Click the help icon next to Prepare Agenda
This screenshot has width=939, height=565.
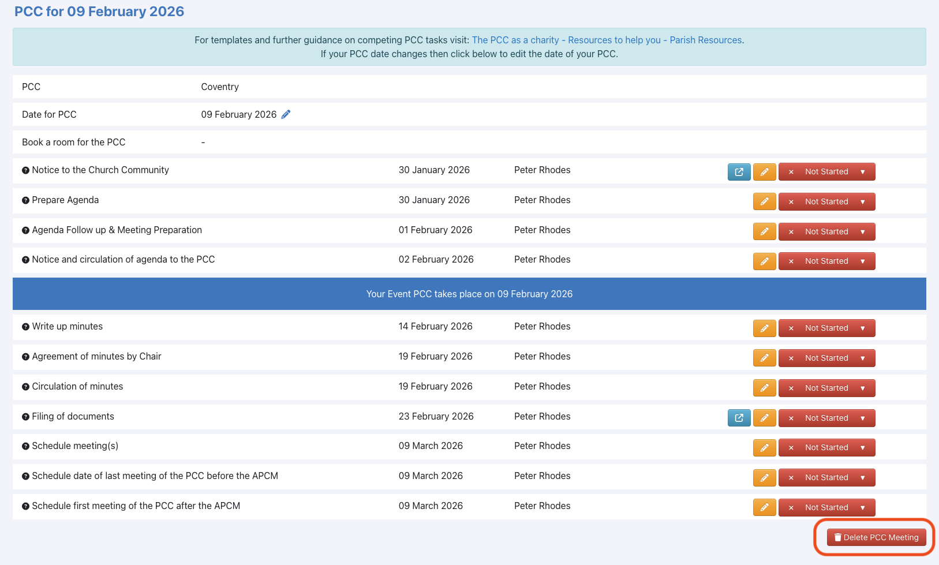click(25, 200)
